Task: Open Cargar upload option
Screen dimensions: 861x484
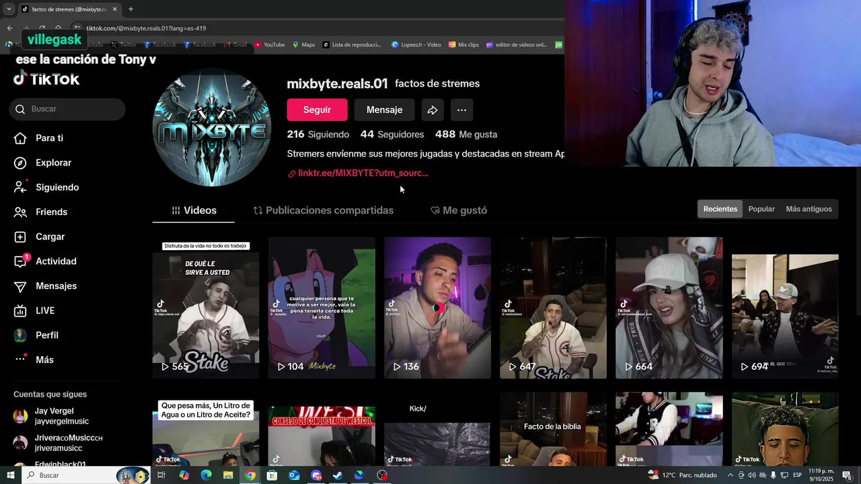Action: (40, 237)
